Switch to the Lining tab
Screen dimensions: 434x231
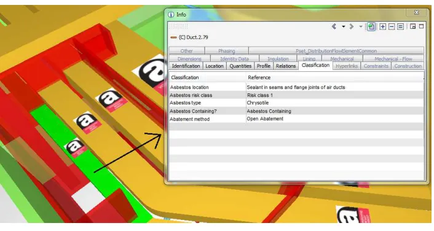[x=309, y=58]
